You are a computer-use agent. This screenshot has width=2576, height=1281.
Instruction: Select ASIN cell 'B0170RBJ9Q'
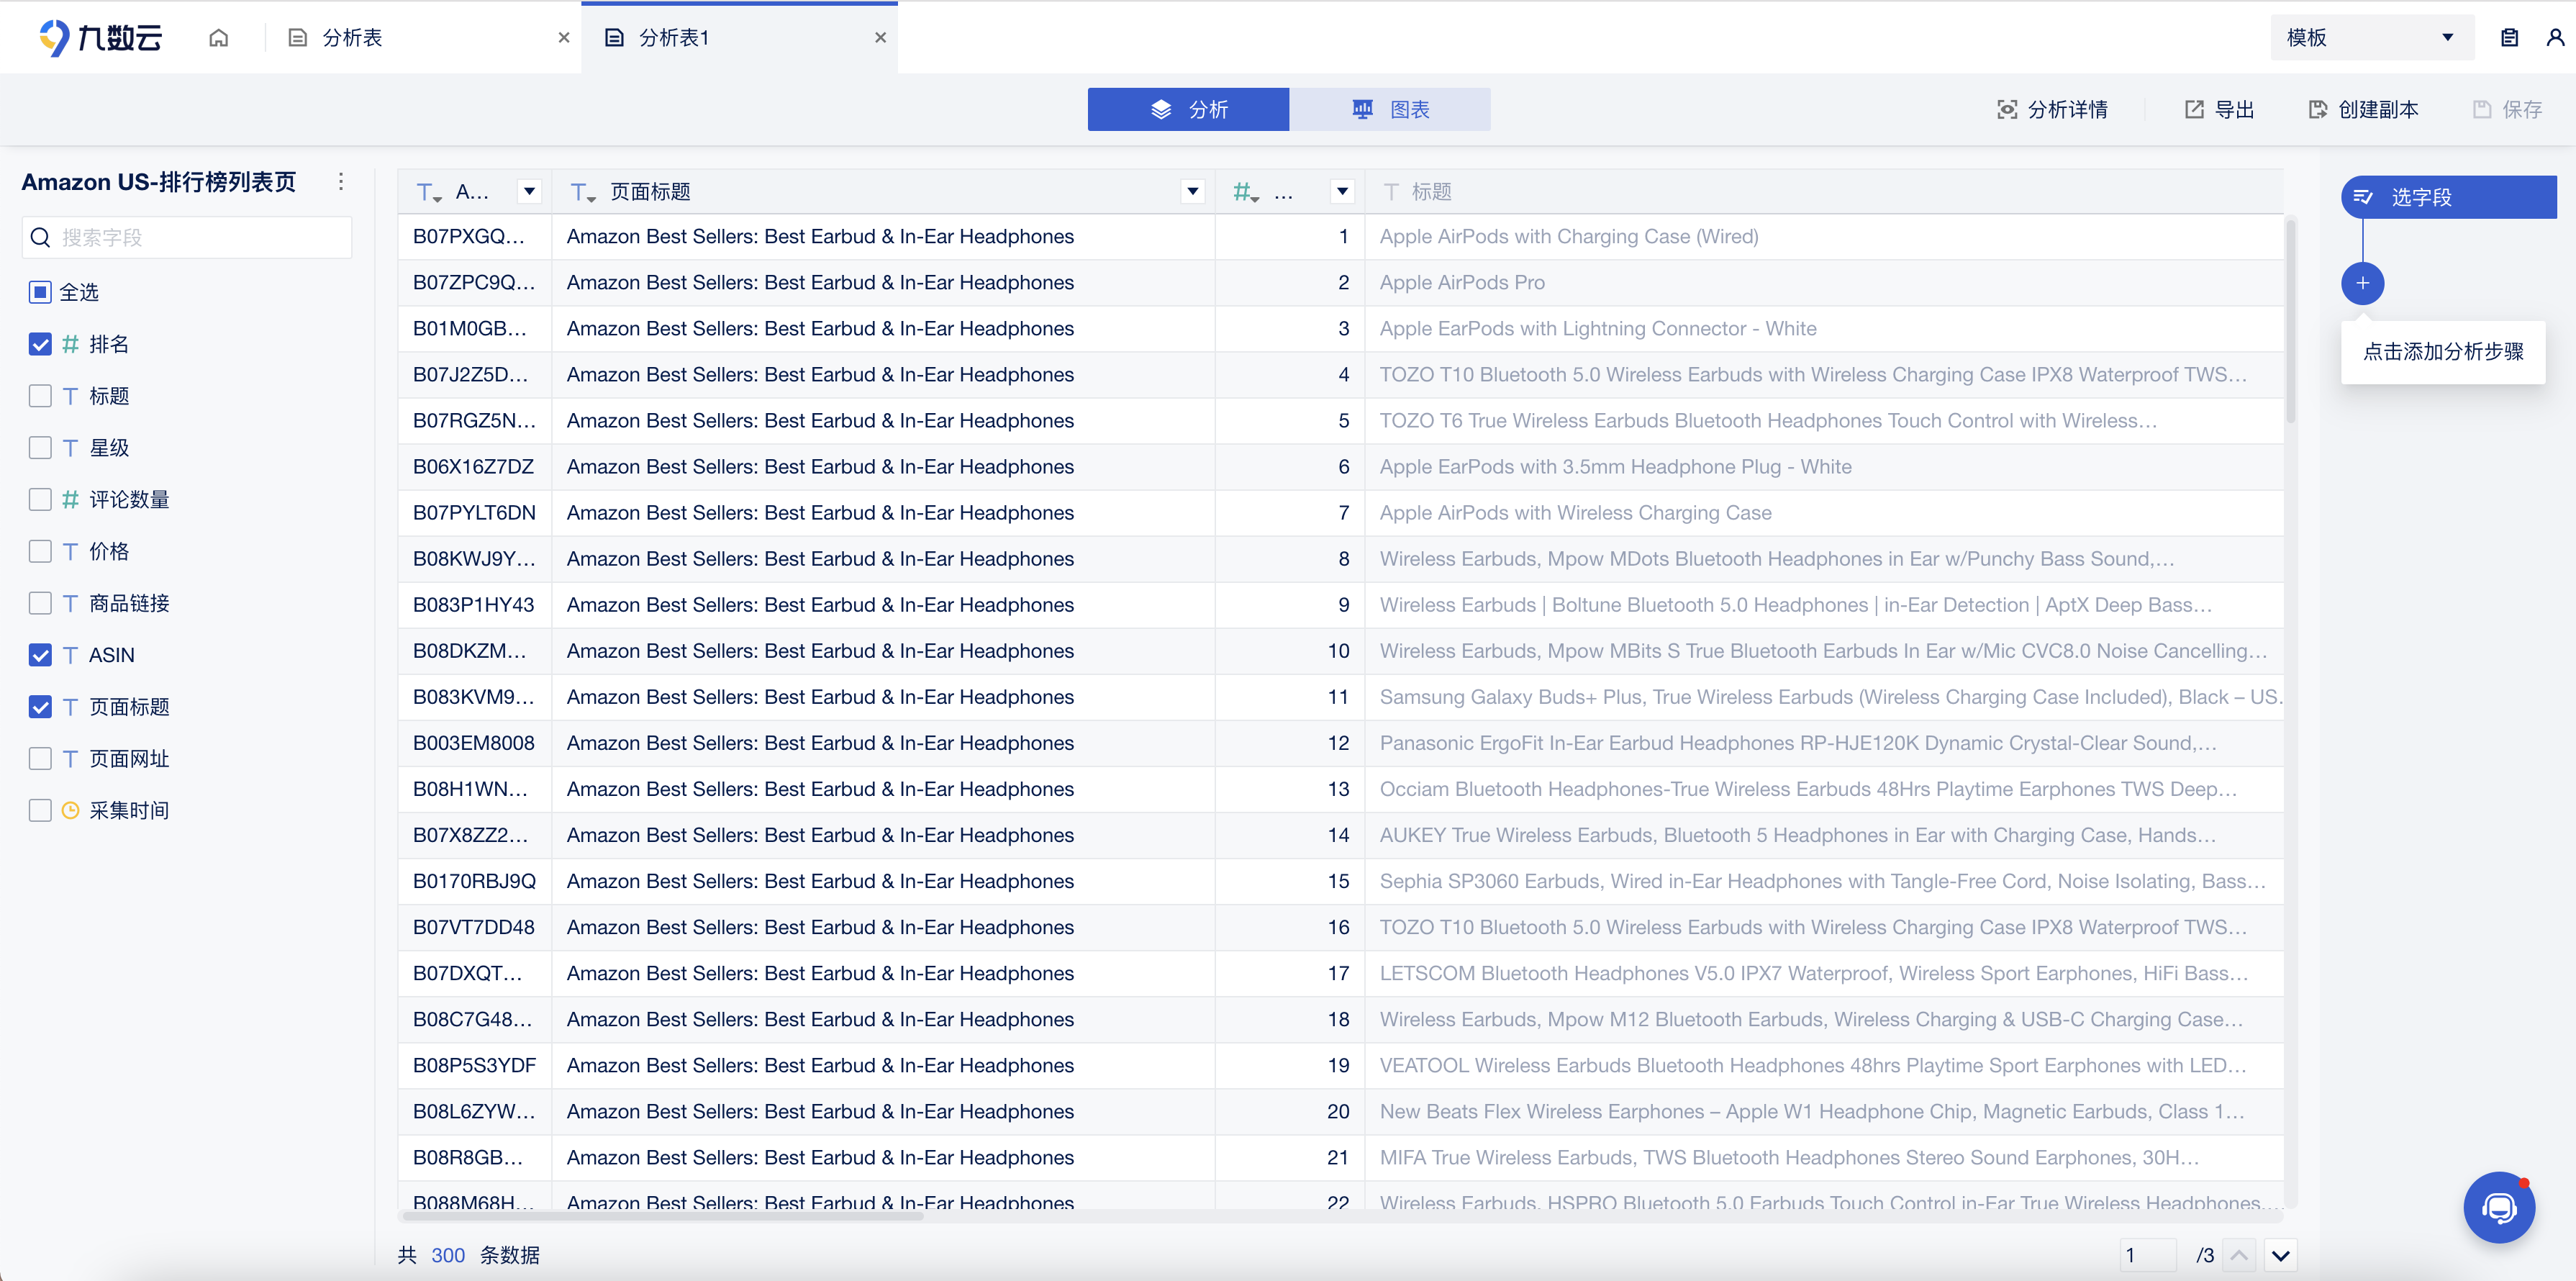pyautogui.click(x=474, y=881)
